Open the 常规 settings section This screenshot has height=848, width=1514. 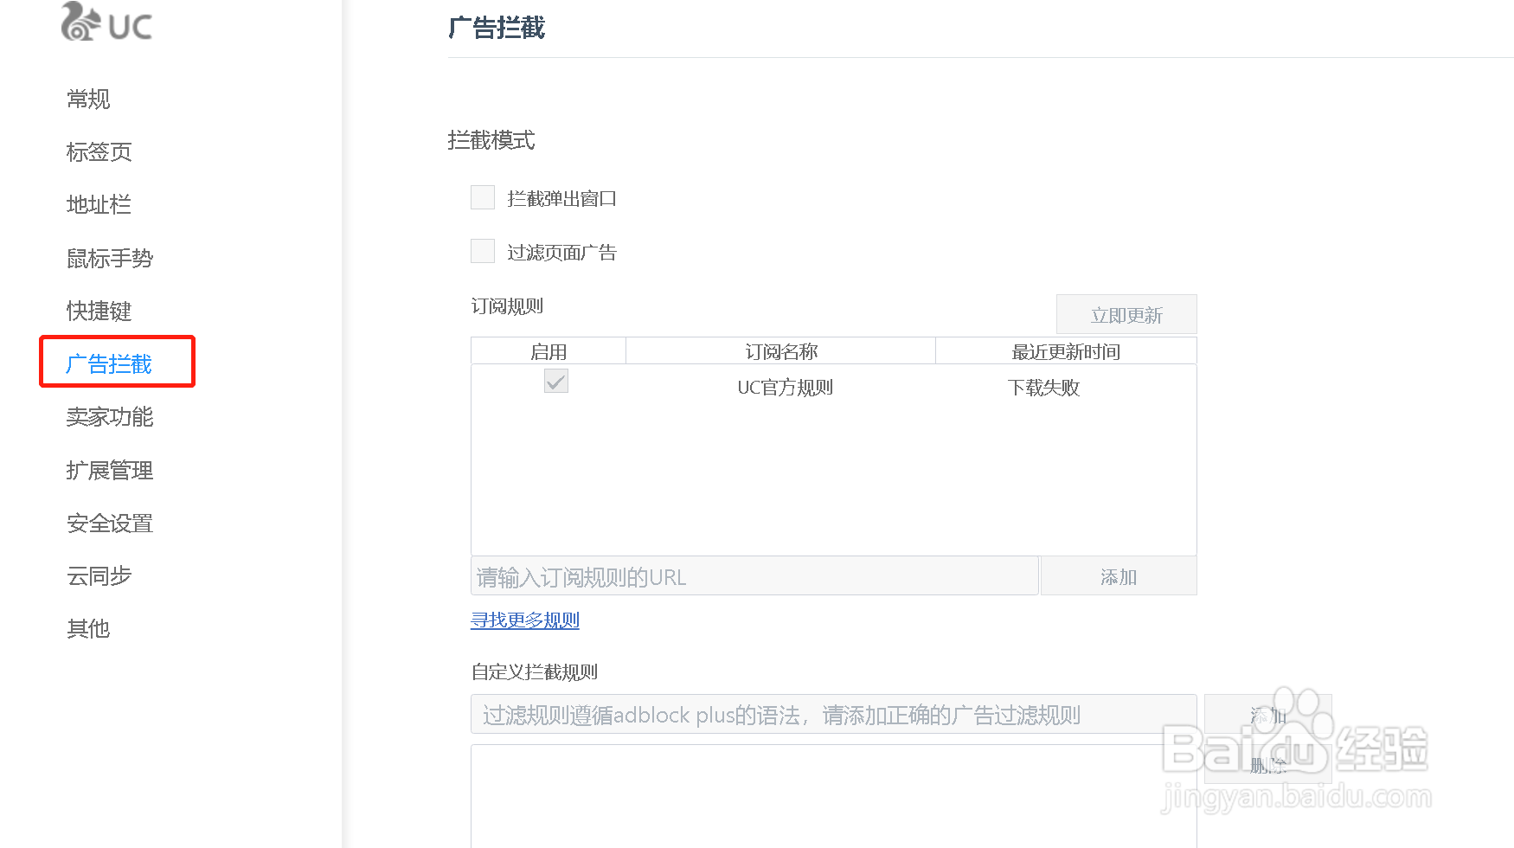(87, 99)
